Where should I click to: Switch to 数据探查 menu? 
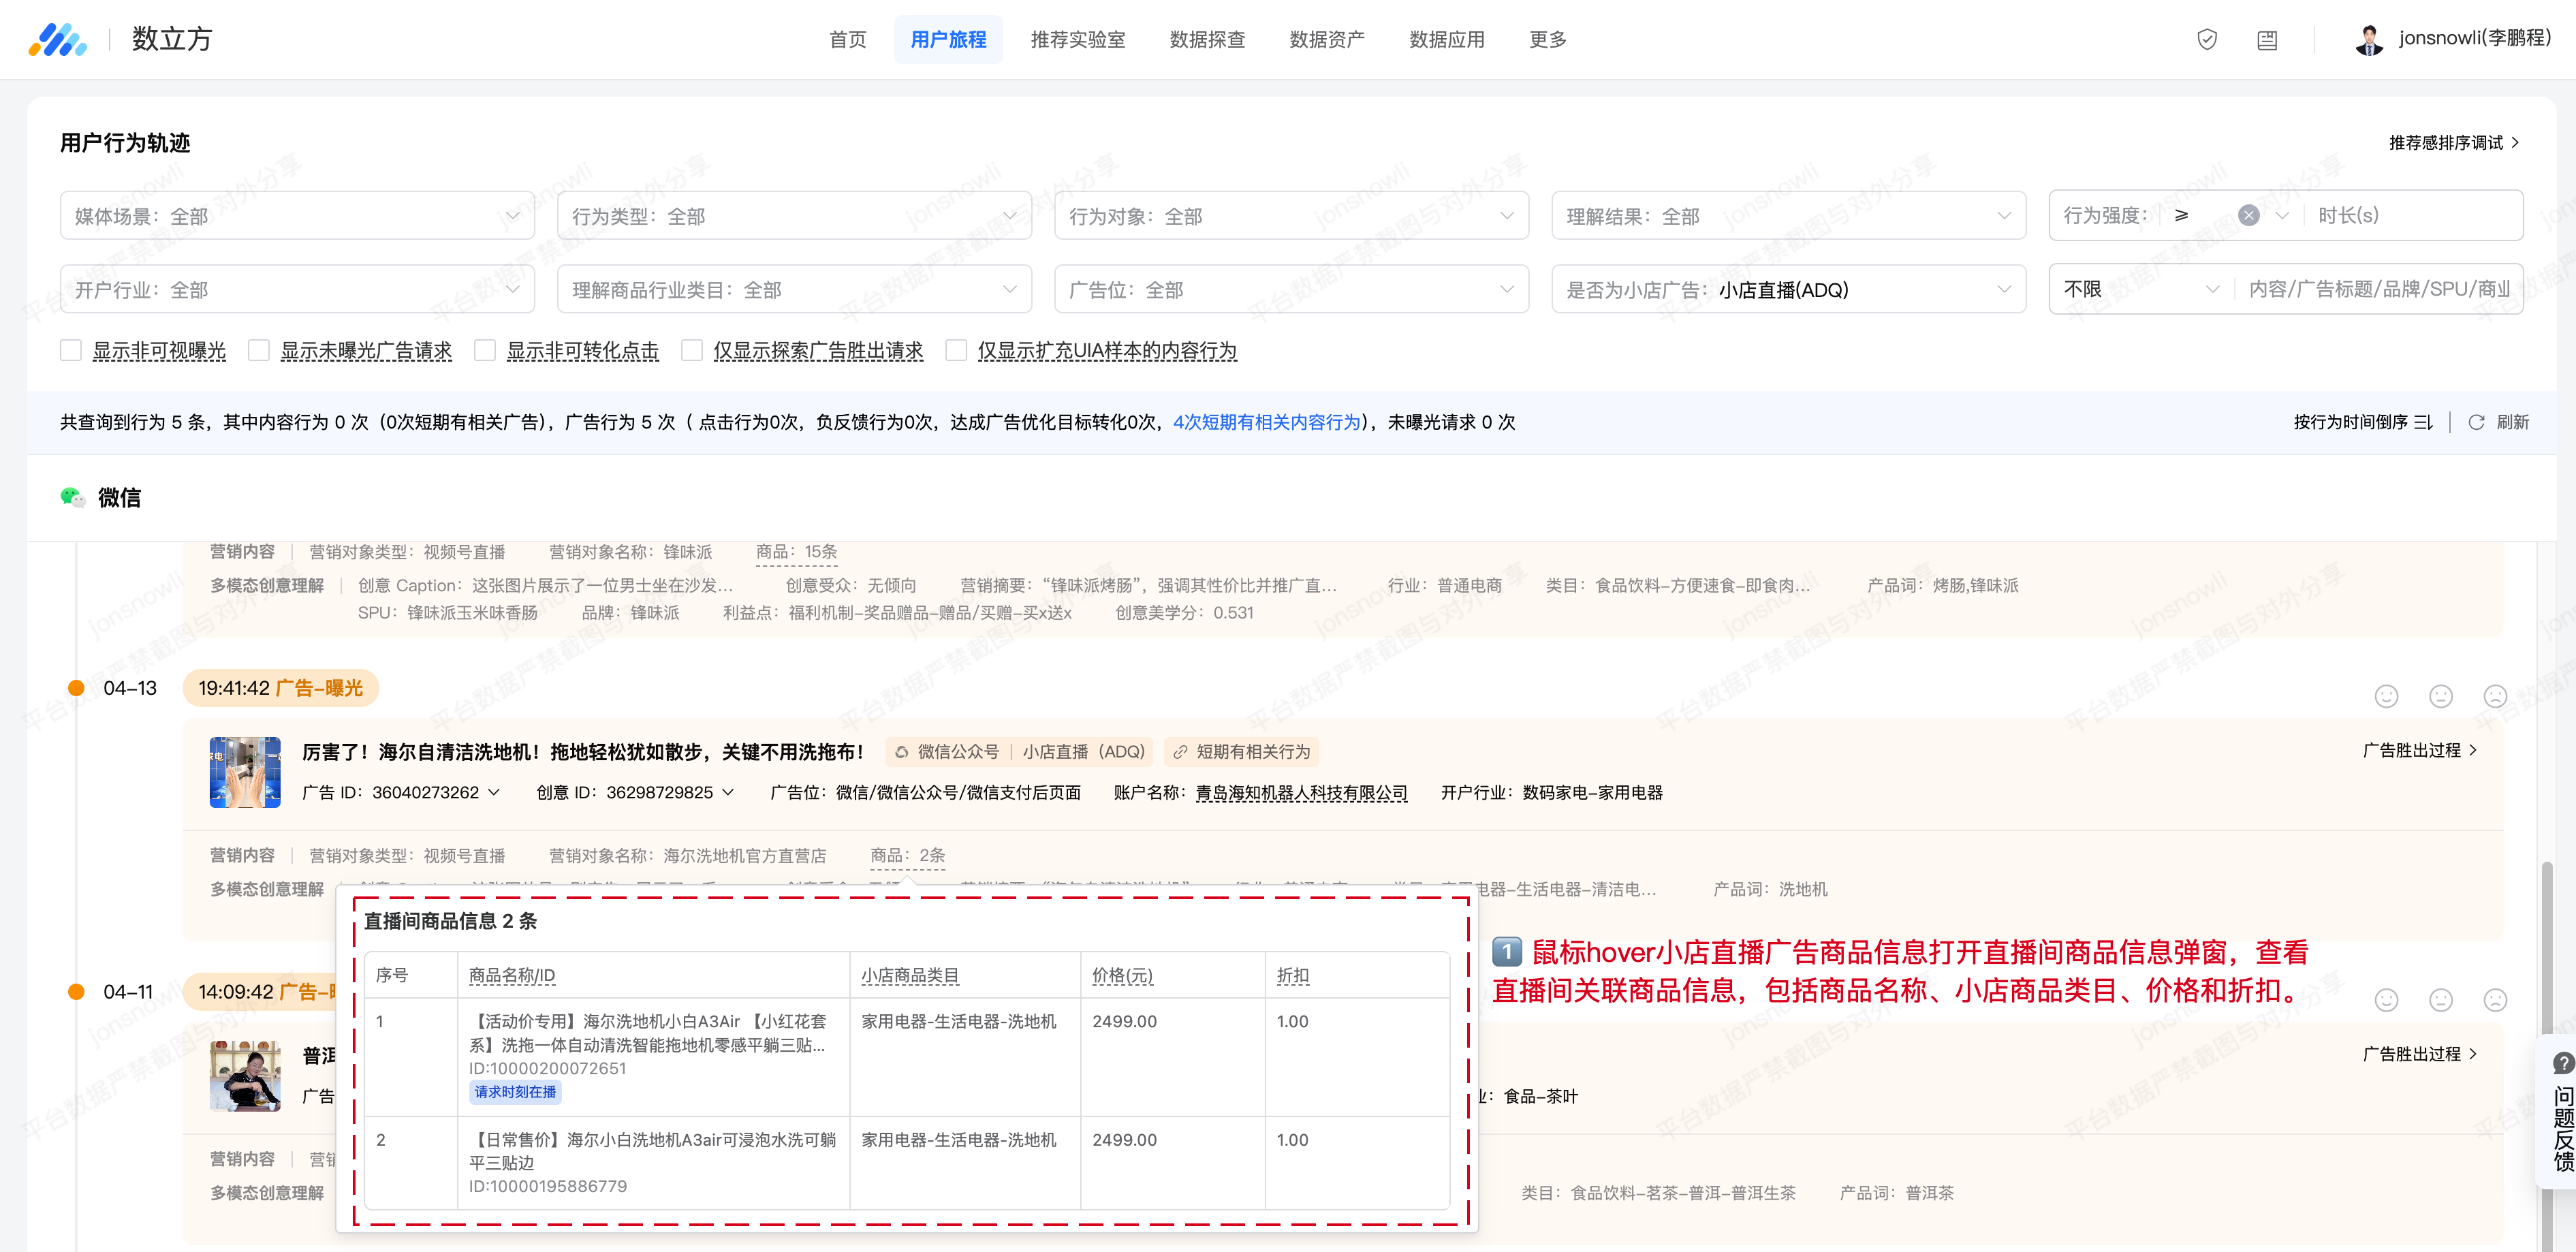[x=1207, y=39]
